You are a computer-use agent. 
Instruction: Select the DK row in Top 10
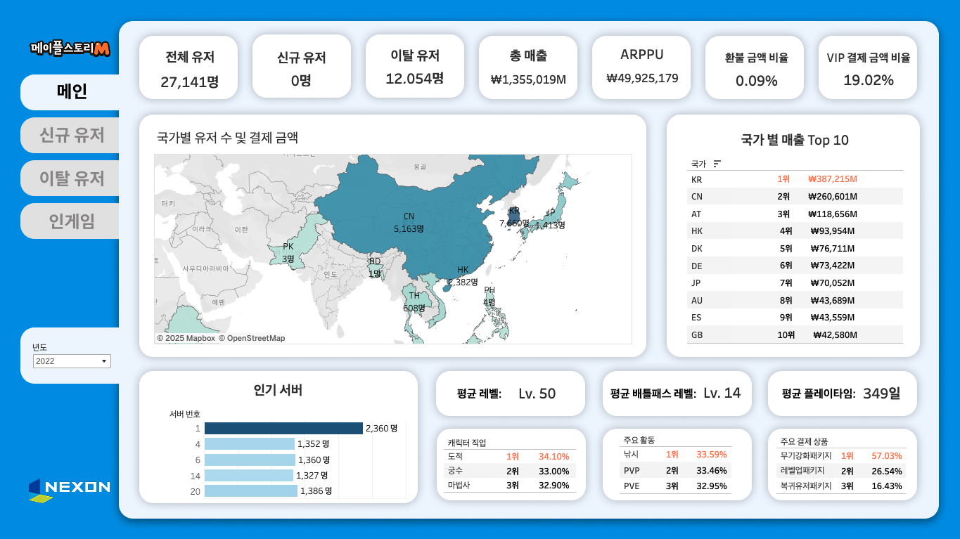(x=795, y=248)
